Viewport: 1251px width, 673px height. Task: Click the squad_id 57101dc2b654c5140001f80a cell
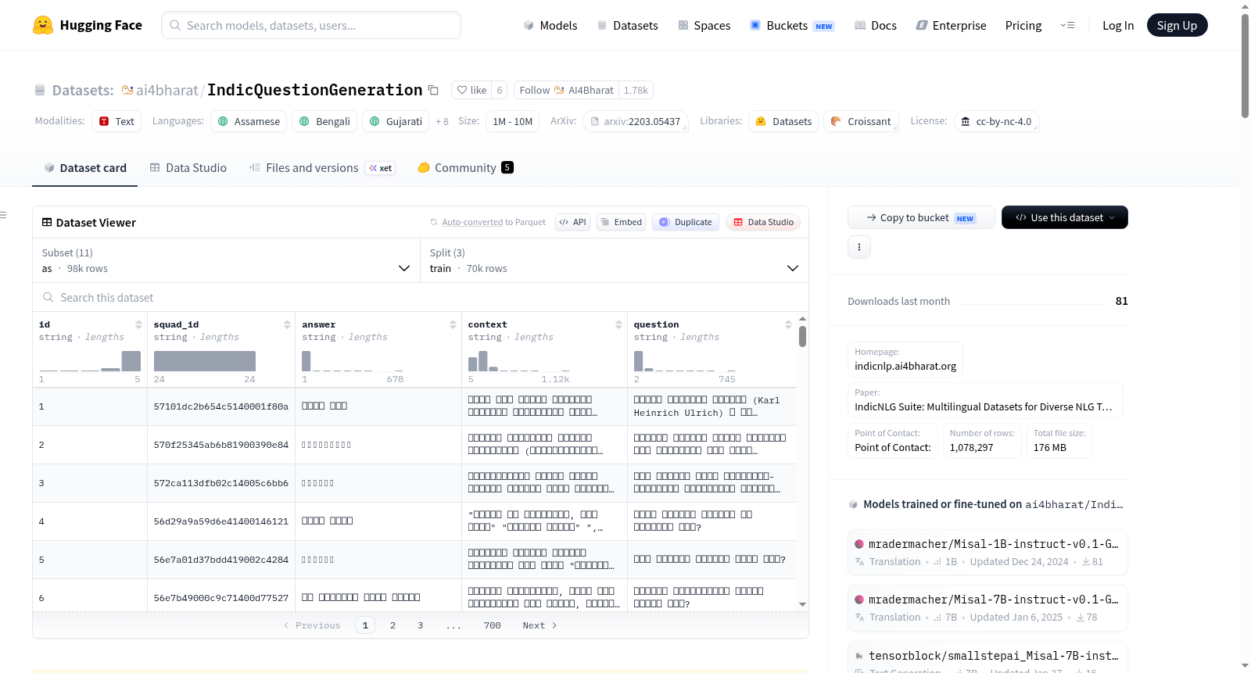click(x=220, y=406)
